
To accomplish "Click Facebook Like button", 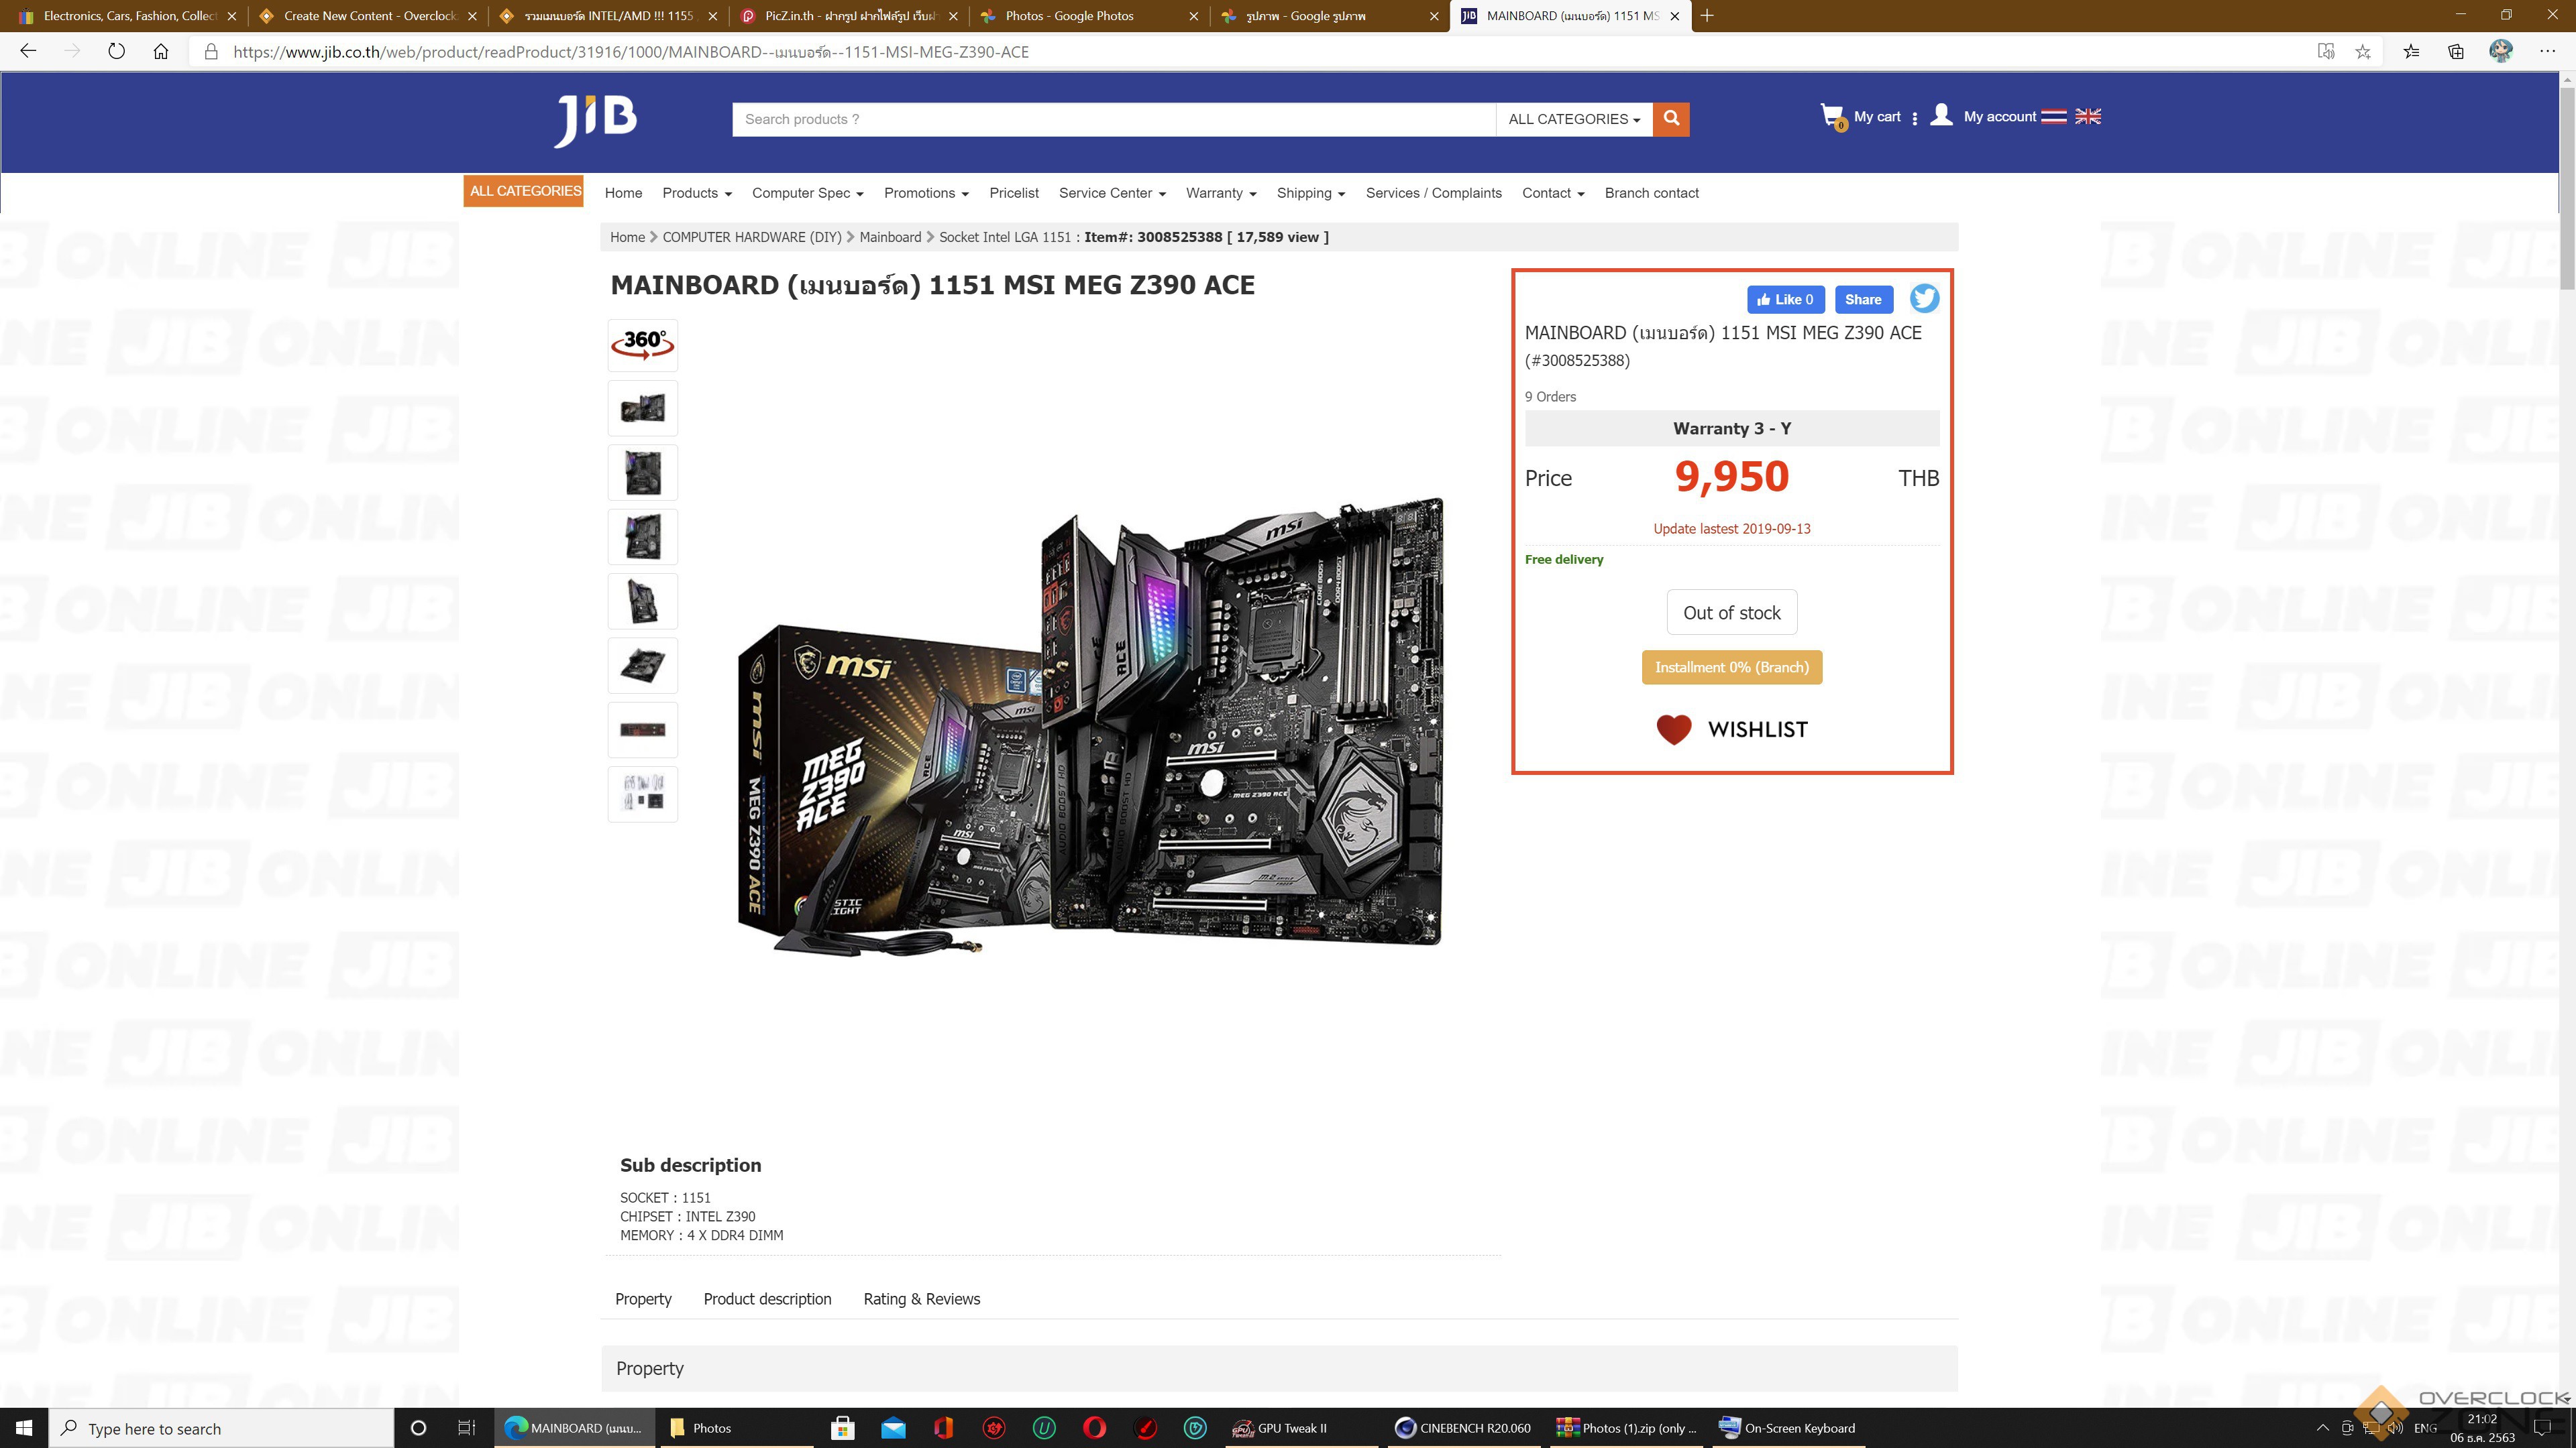I will [x=1786, y=300].
